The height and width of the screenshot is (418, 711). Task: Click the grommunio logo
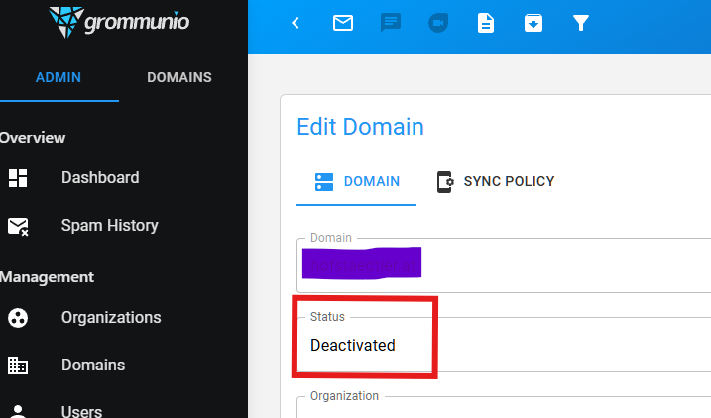(119, 21)
